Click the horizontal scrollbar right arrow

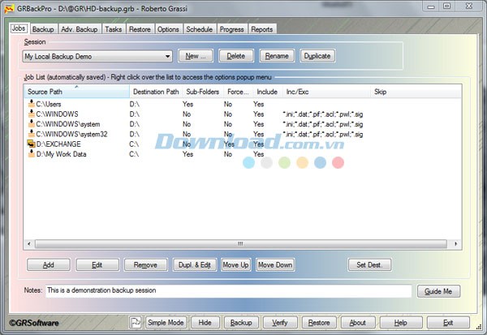click(455, 243)
